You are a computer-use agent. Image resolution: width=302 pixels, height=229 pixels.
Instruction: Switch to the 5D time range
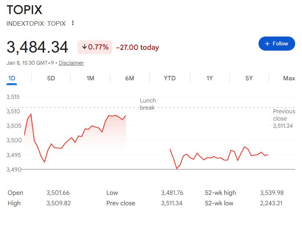tap(51, 78)
